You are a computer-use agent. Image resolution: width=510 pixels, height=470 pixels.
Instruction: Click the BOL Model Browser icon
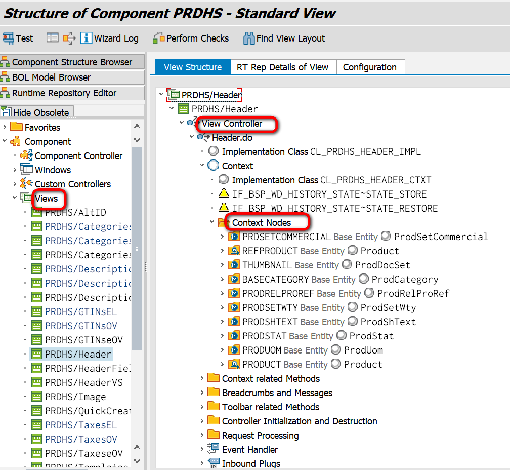[x=5, y=77]
